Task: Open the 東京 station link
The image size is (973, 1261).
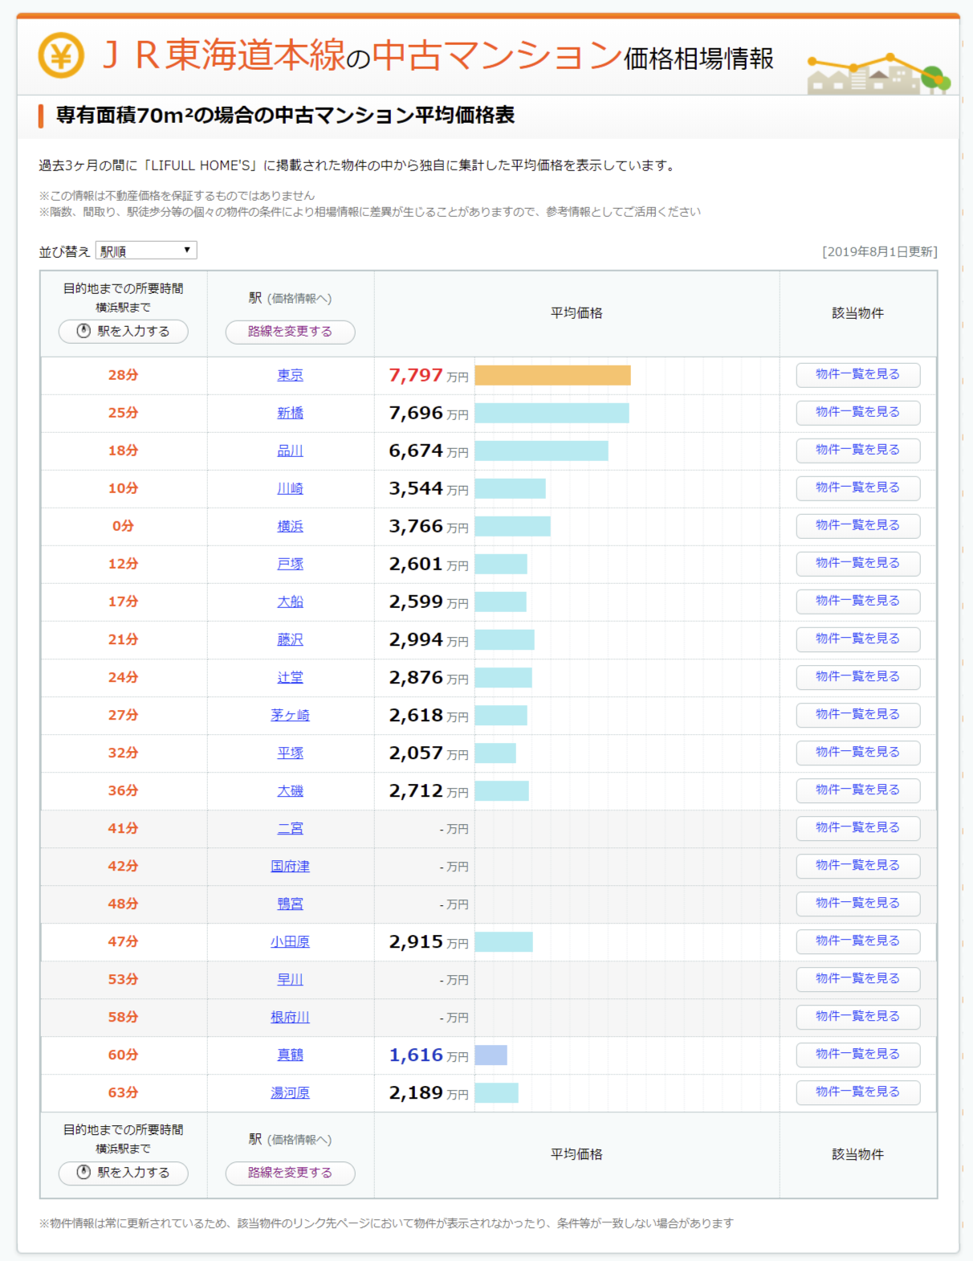Action: 290,375
